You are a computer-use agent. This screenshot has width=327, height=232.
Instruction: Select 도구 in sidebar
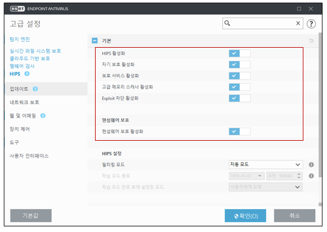[14, 142]
